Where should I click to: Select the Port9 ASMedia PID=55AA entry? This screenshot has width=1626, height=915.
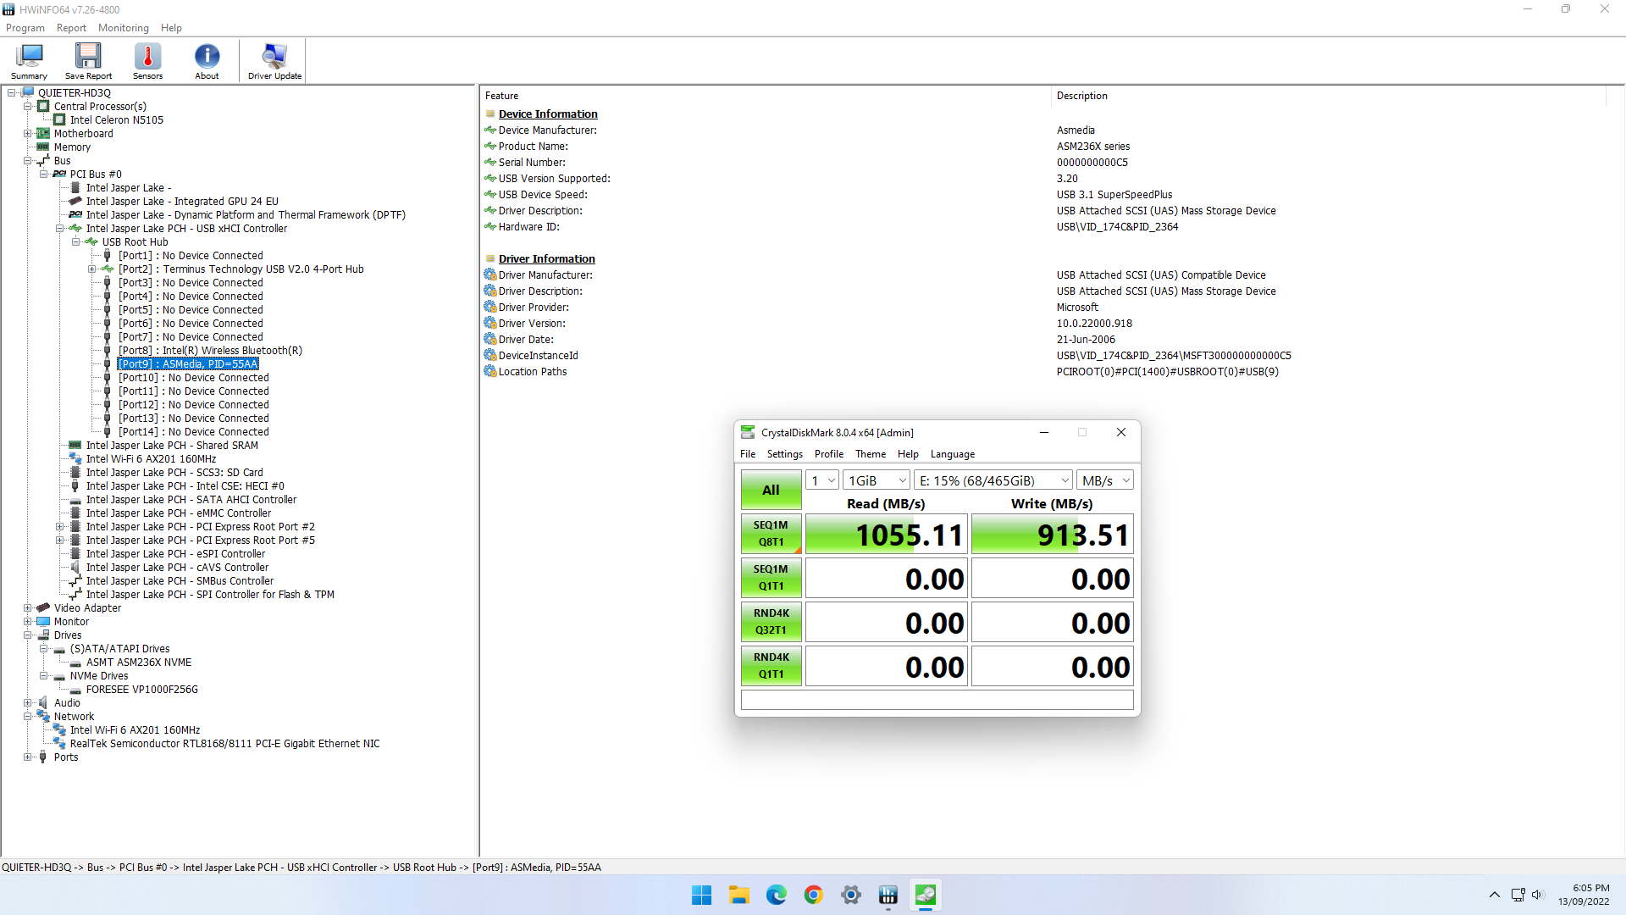click(x=188, y=364)
